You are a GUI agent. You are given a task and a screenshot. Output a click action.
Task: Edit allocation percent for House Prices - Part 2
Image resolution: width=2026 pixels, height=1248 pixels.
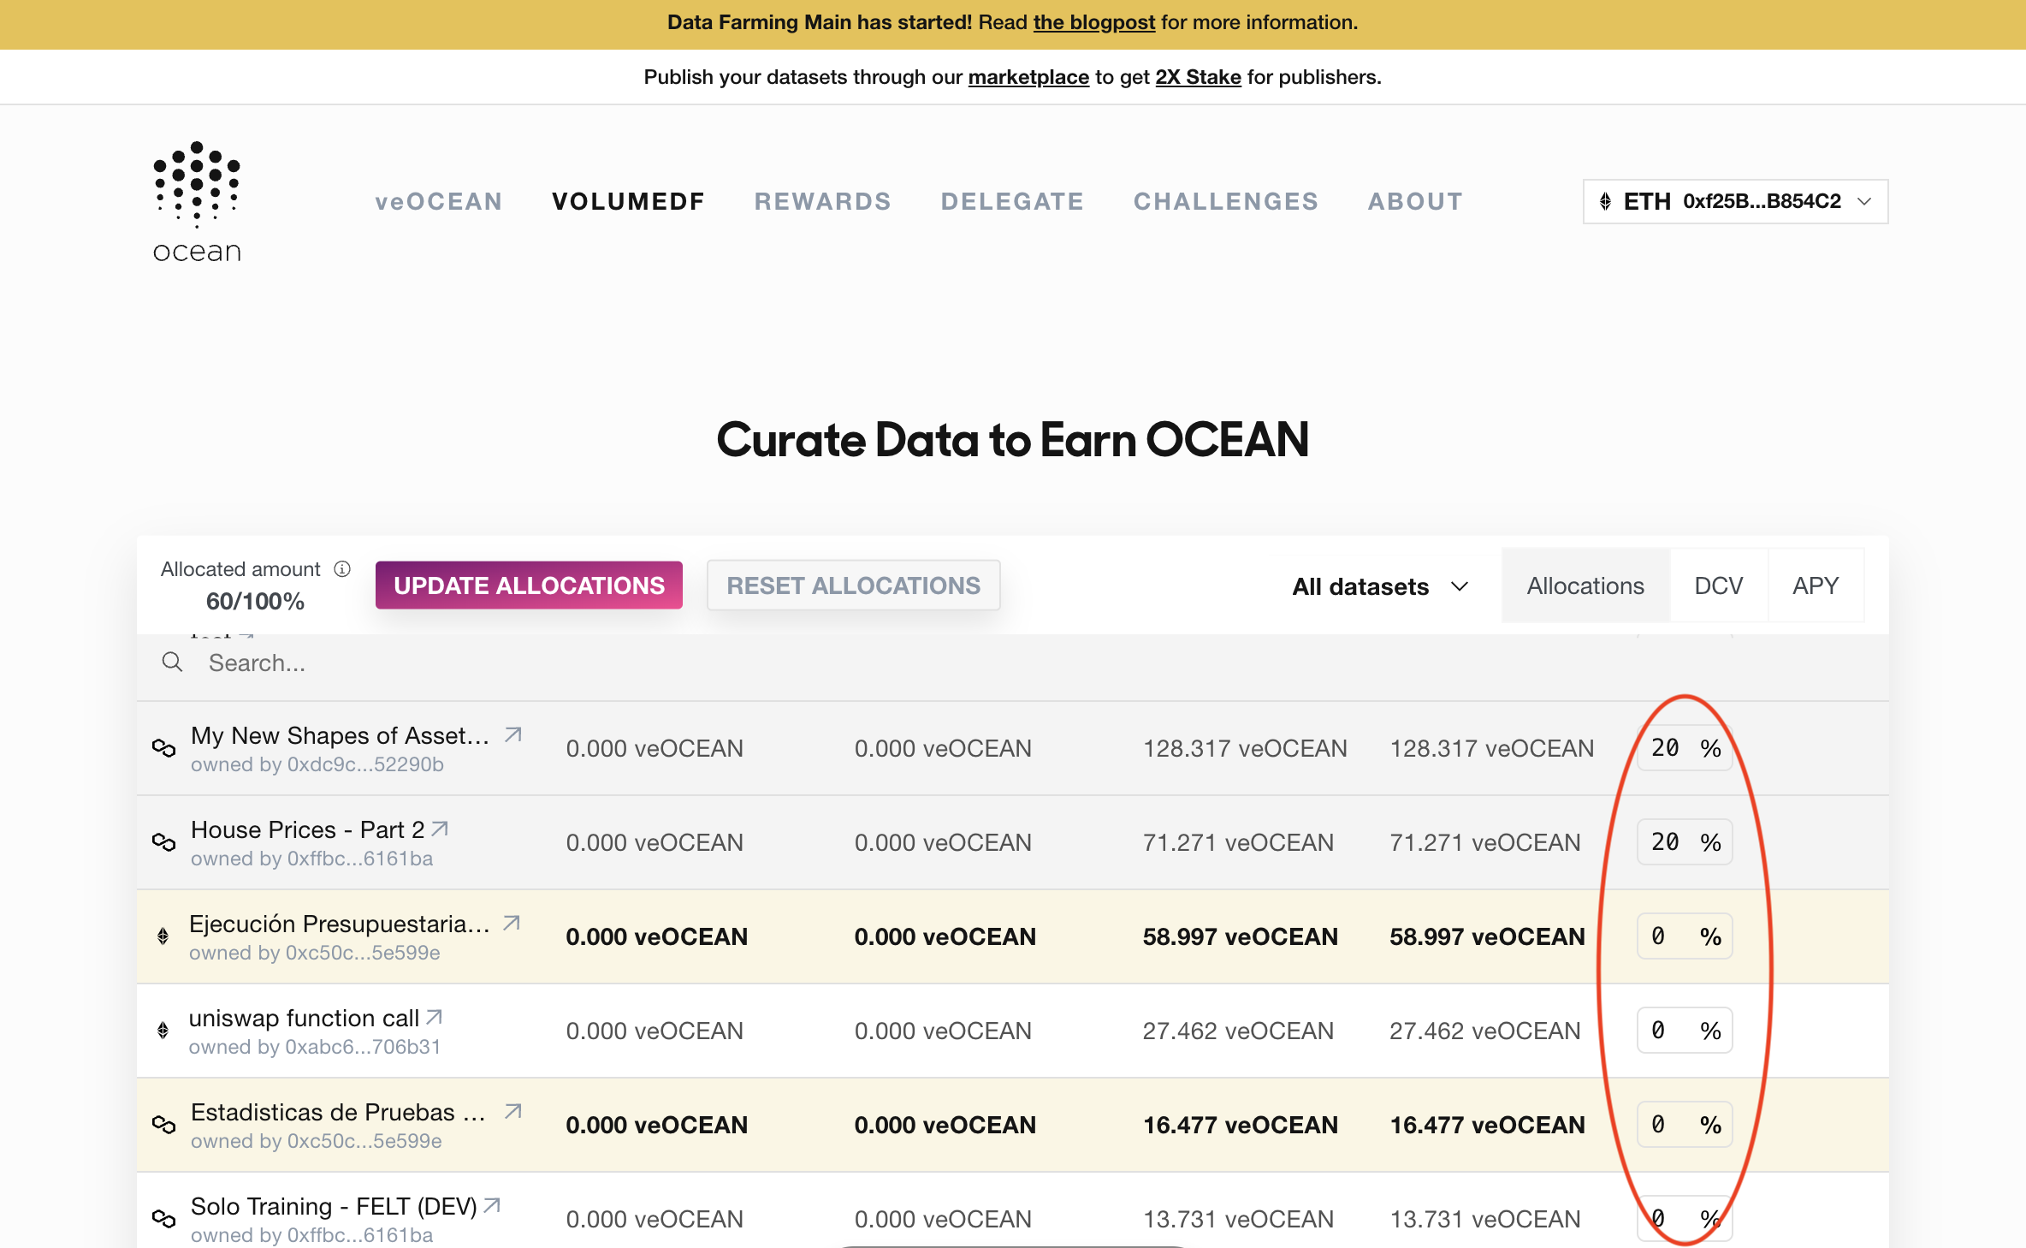click(1684, 842)
